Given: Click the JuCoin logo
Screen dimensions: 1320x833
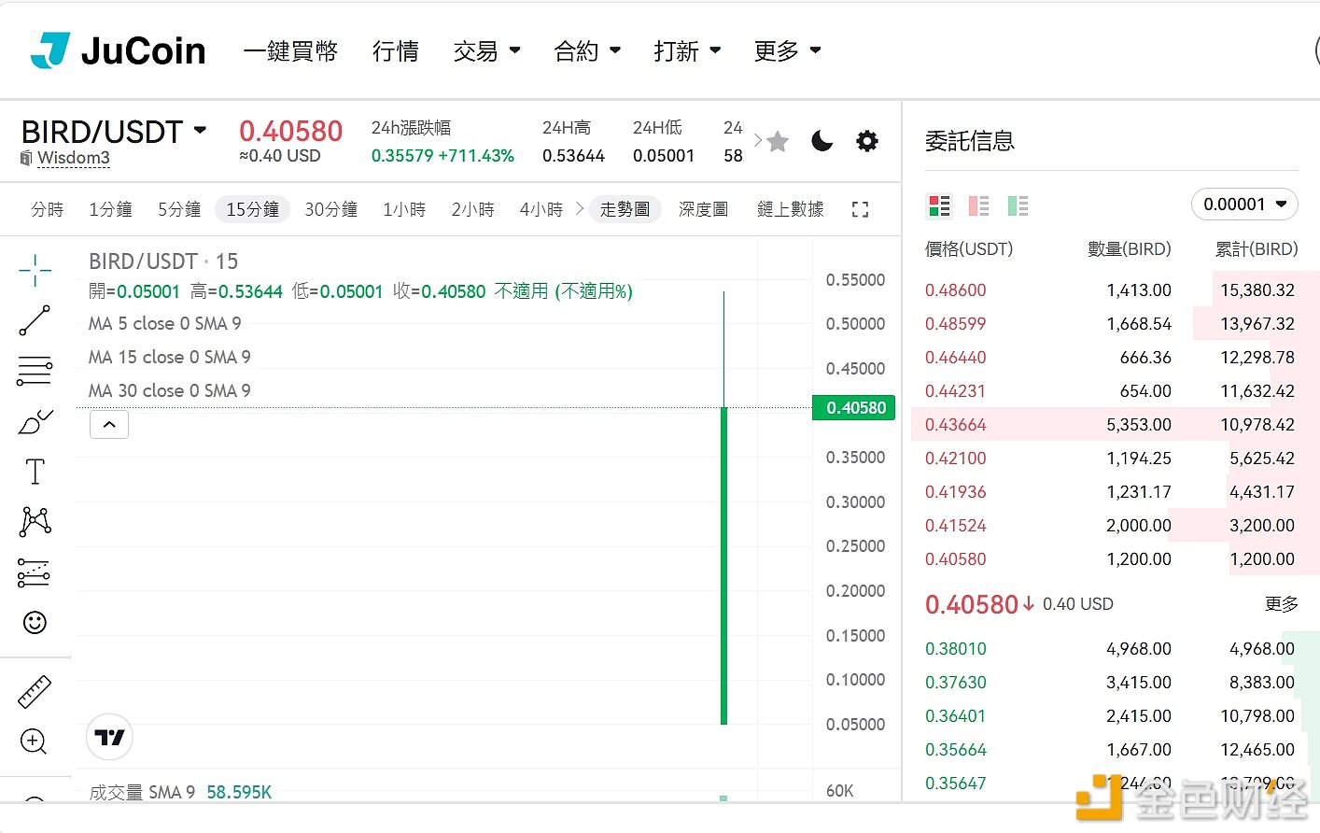Looking at the screenshot, I should (118, 50).
